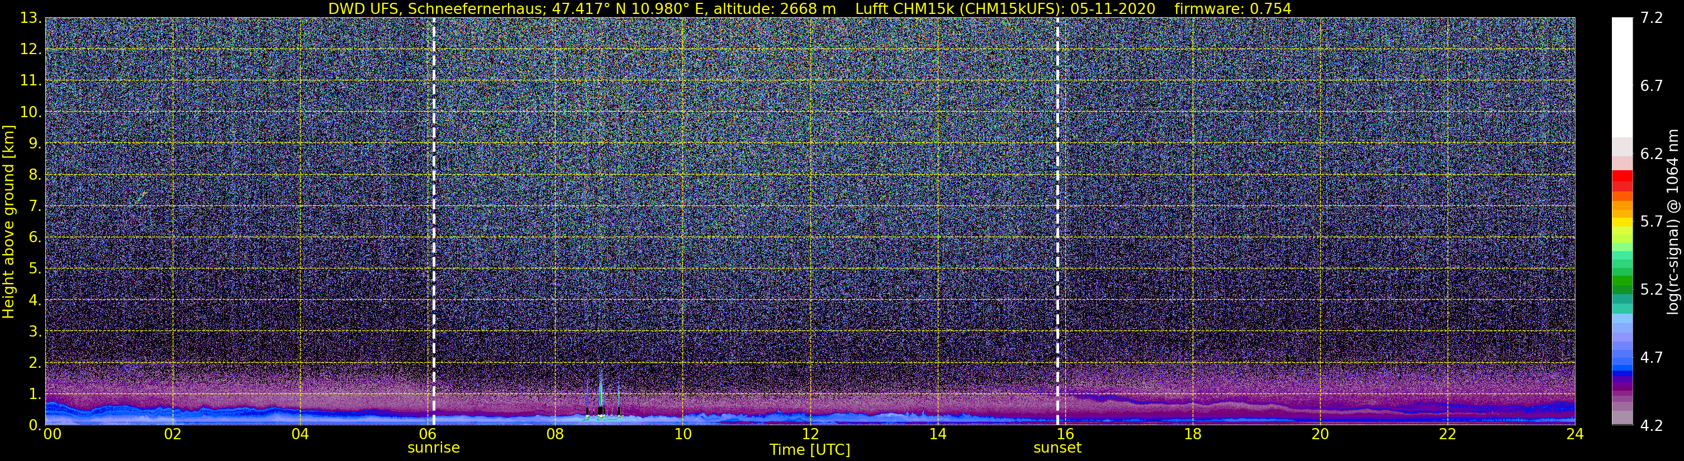Click time tick label 18
This screenshot has width=1684, height=461.
coord(1192,434)
